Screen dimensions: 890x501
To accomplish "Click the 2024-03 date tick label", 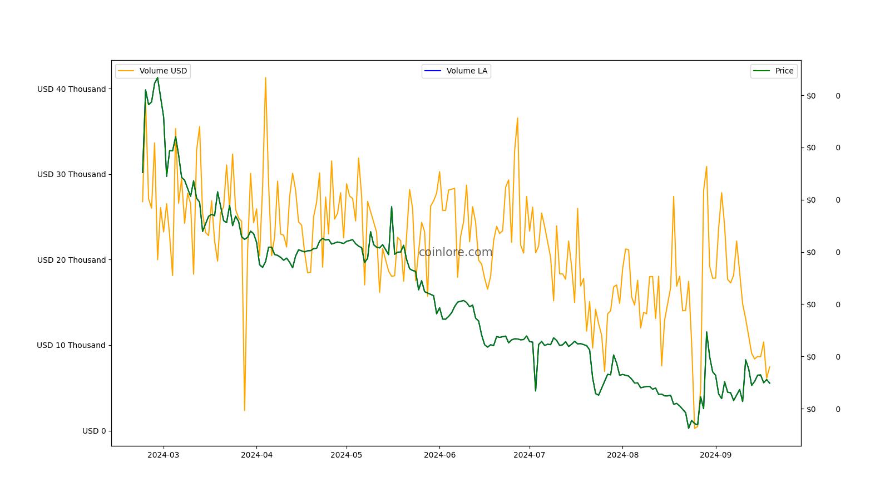I will click(164, 455).
